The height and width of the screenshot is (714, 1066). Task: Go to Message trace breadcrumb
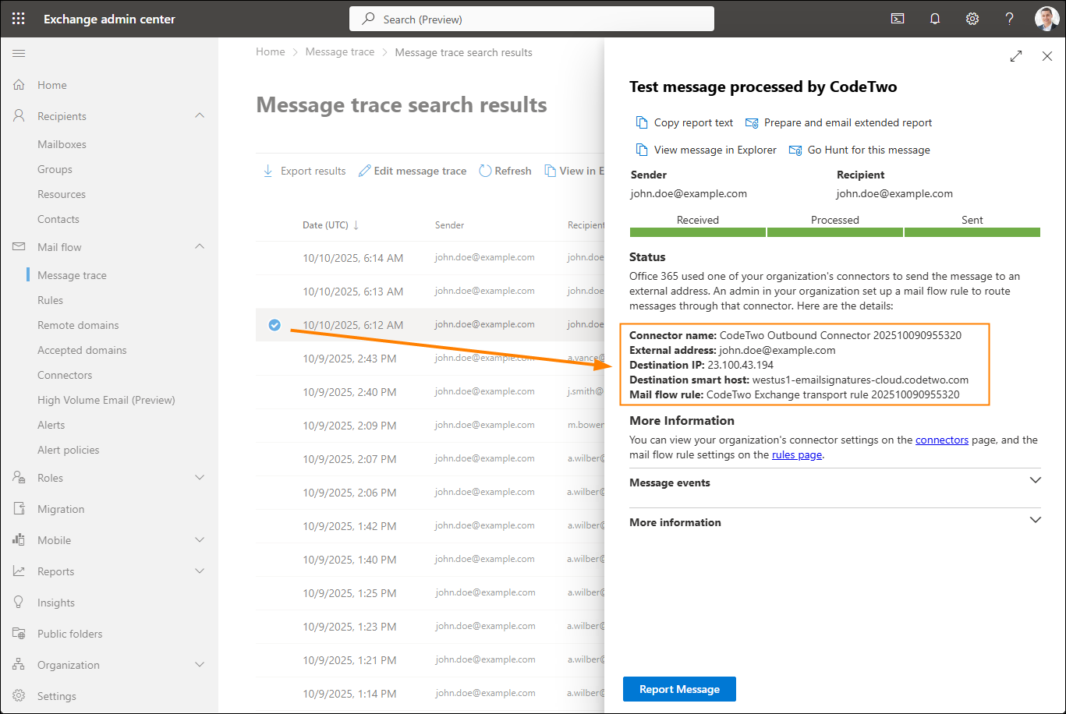pyautogui.click(x=340, y=52)
